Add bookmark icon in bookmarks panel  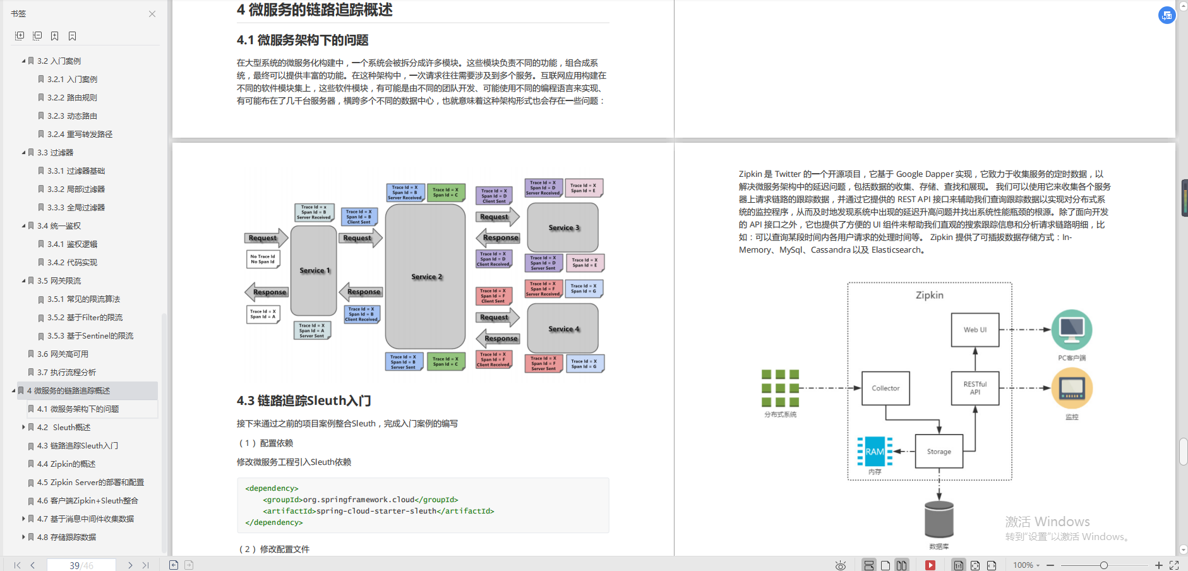(x=55, y=36)
